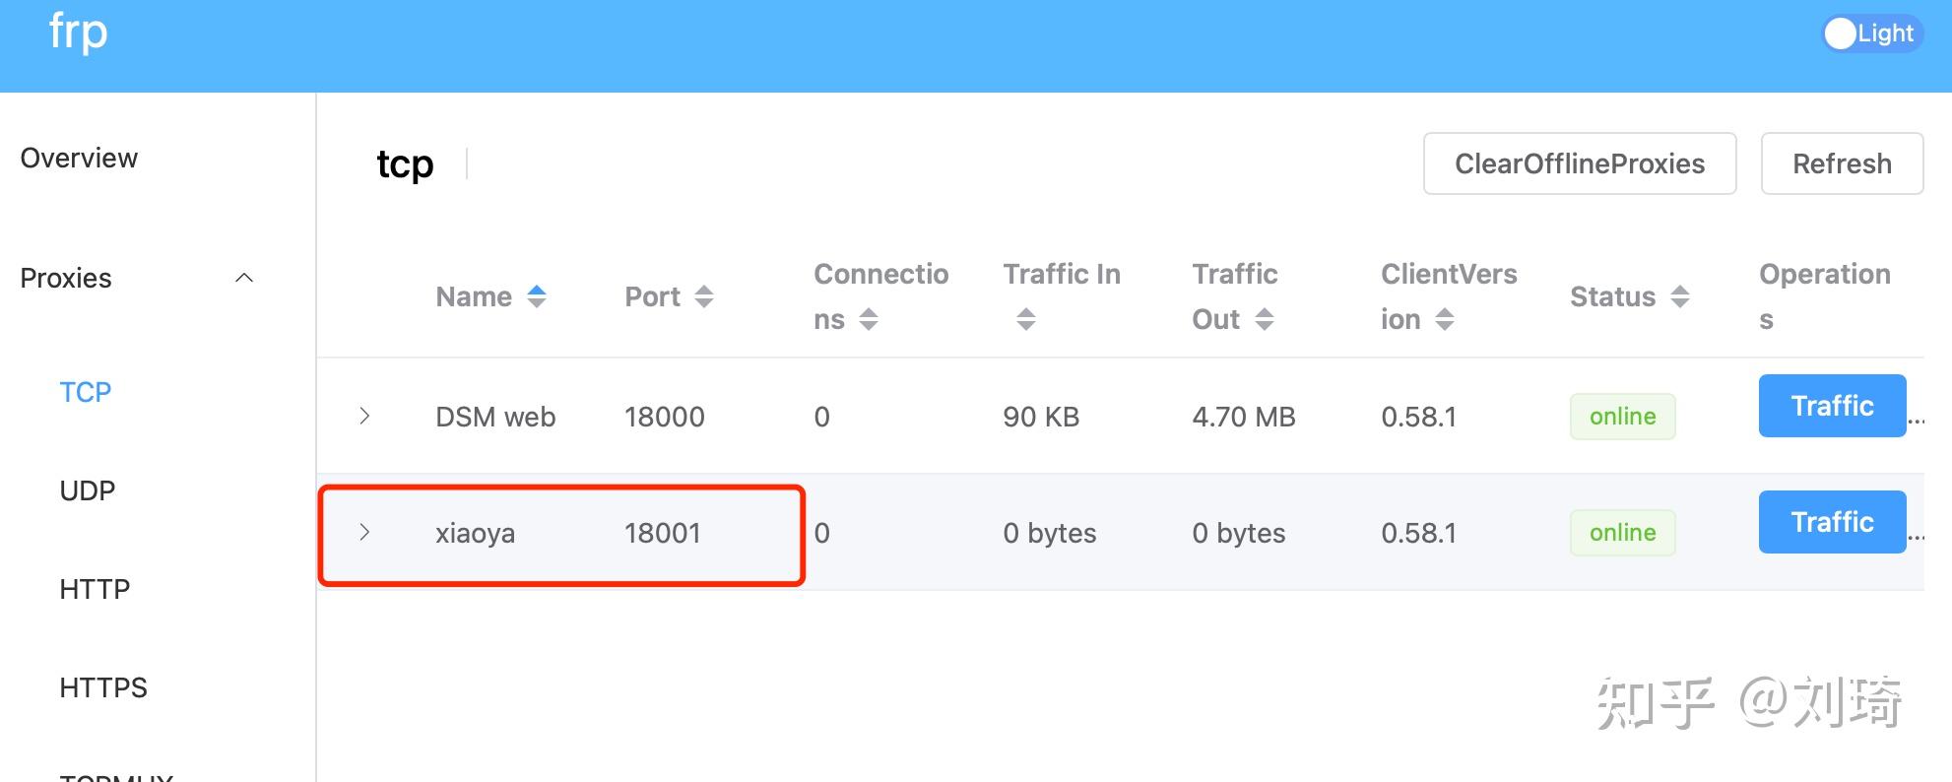This screenshot has height=782, width=1952.
Task: Select UDP in Proxies menu
Action: [88, 490]
